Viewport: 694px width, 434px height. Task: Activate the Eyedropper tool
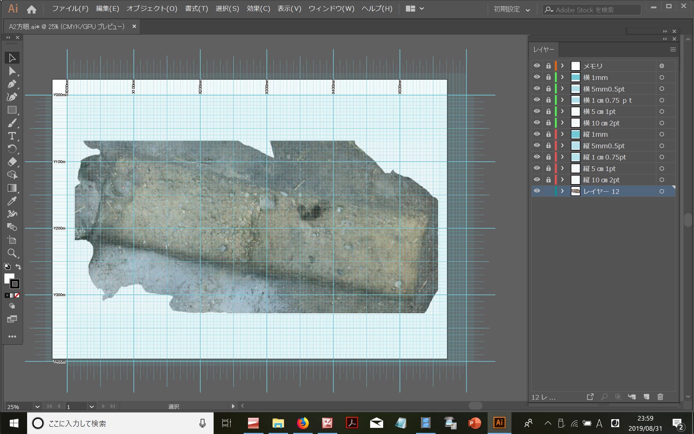pos(12,201)
